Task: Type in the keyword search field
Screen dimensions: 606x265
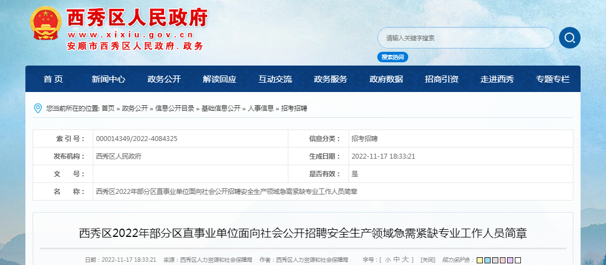Action: pos(465,38)
